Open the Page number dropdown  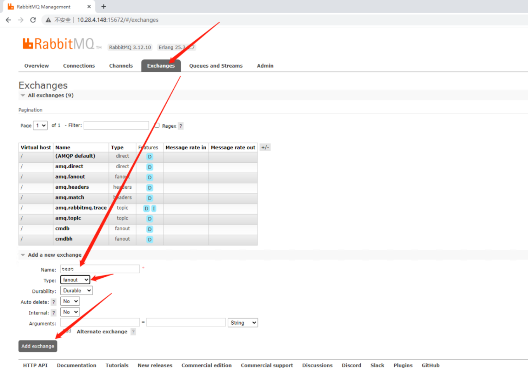coord(40,125)
